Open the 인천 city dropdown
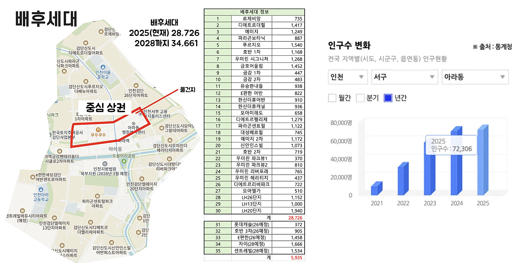This screenshot has height=263, width=531. coord(347,77)
